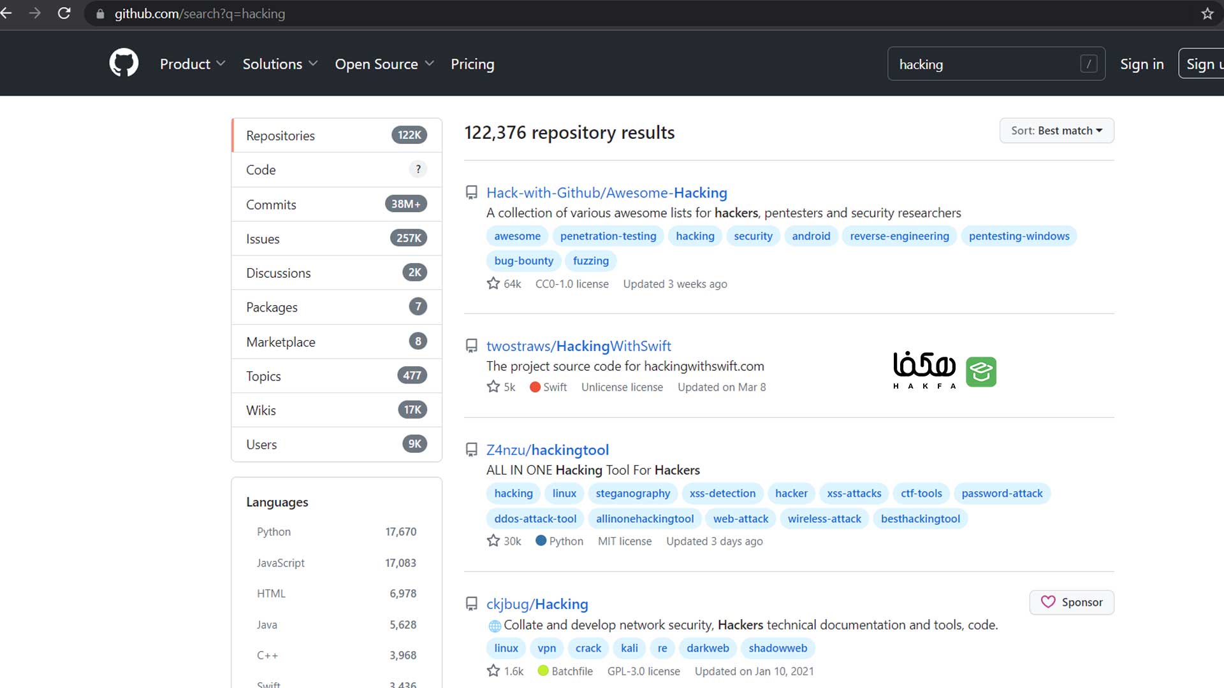Click the penetration-testing topic tag
The height and width of the screenshot is (688, 1224).
tap(608, 236)
